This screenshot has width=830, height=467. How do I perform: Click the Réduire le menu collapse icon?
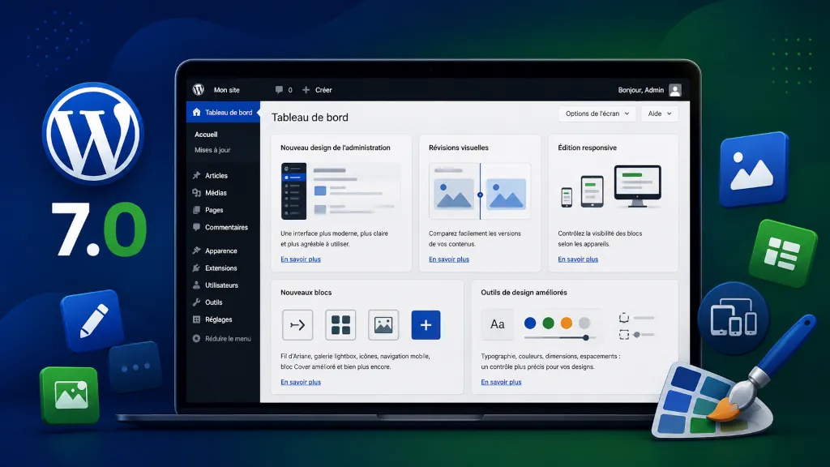coord(196,338)
